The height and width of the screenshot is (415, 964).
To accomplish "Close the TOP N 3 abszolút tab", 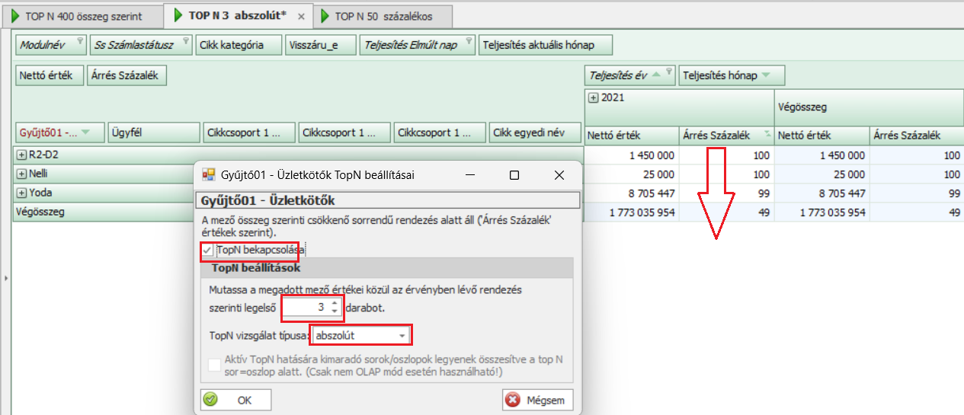I will pyautogui.click(x=300, y=16).
